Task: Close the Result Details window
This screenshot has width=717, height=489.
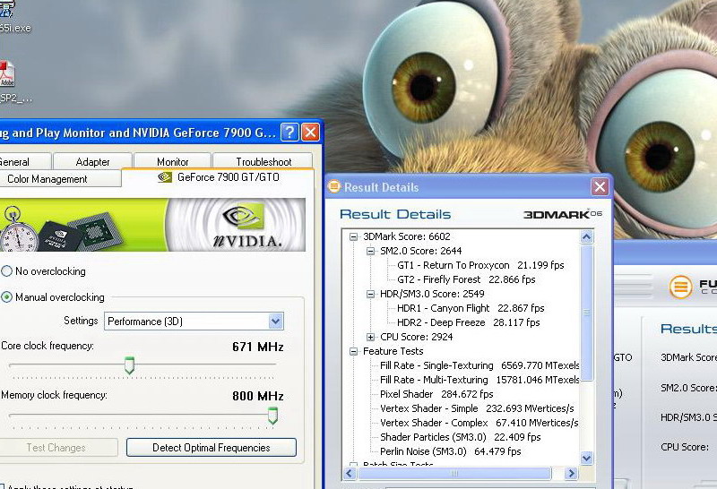Action: [600, 186]
